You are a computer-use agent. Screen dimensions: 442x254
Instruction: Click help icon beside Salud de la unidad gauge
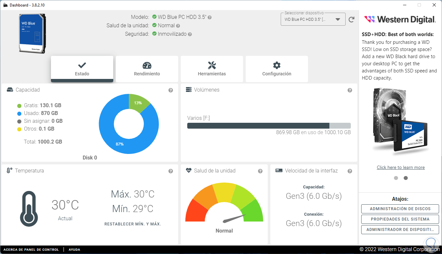coord(260,171)
